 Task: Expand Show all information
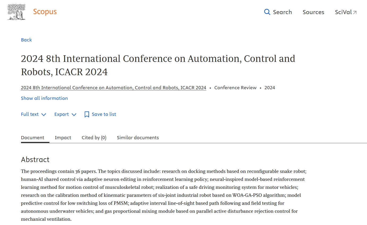click(x=44, y=98)
